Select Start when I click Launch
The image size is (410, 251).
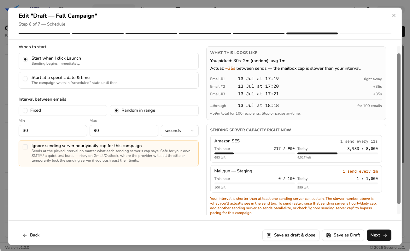point(108,61)
